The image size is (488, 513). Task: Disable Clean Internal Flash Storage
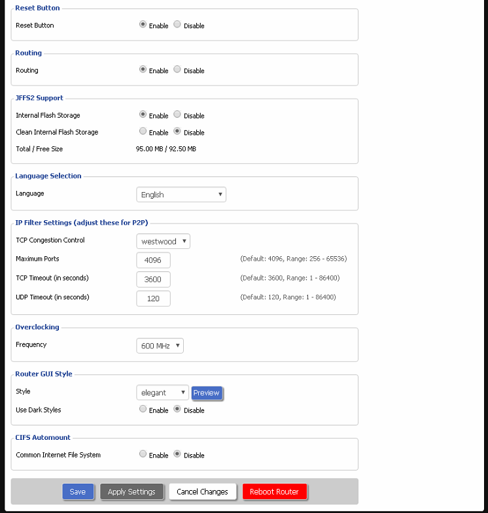(177, 131)
